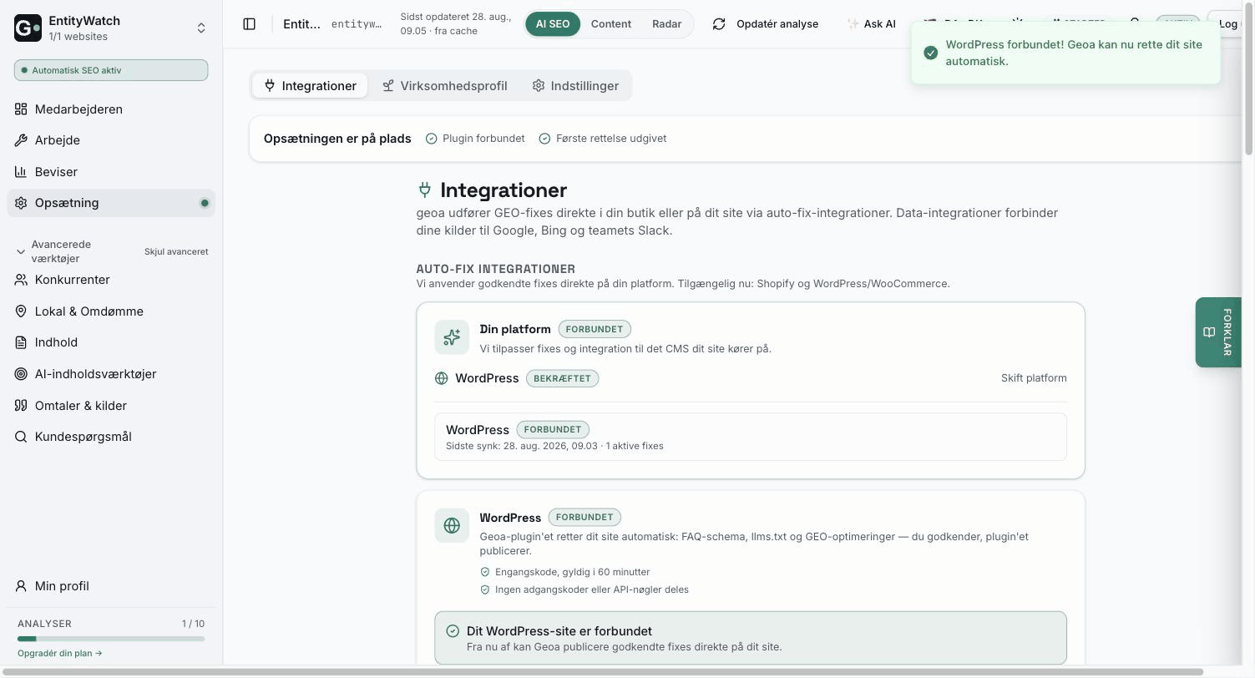This screenshot has width=1255, height=678.
Task: Switch to the Radar mode
Action: [666, 24]
